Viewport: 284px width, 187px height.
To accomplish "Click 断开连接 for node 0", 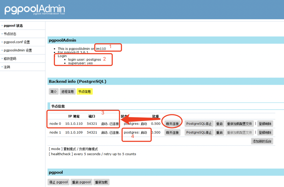I will coord(172,124).
